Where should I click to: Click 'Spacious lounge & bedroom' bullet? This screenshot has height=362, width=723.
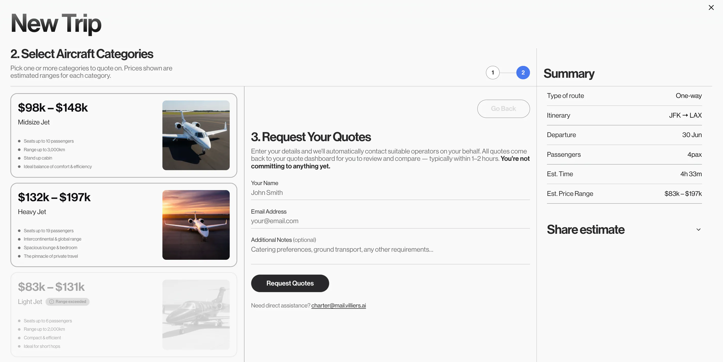point(51,247)
